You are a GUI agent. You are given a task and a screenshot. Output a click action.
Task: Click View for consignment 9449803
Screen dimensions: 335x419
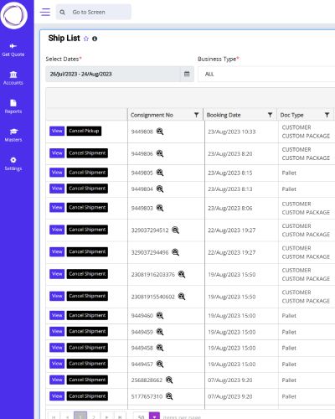57,208
